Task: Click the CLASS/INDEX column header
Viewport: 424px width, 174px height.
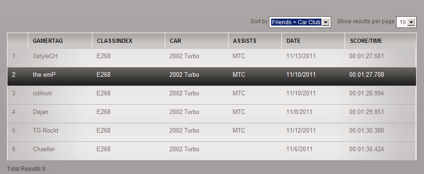Action: [115, 41]
